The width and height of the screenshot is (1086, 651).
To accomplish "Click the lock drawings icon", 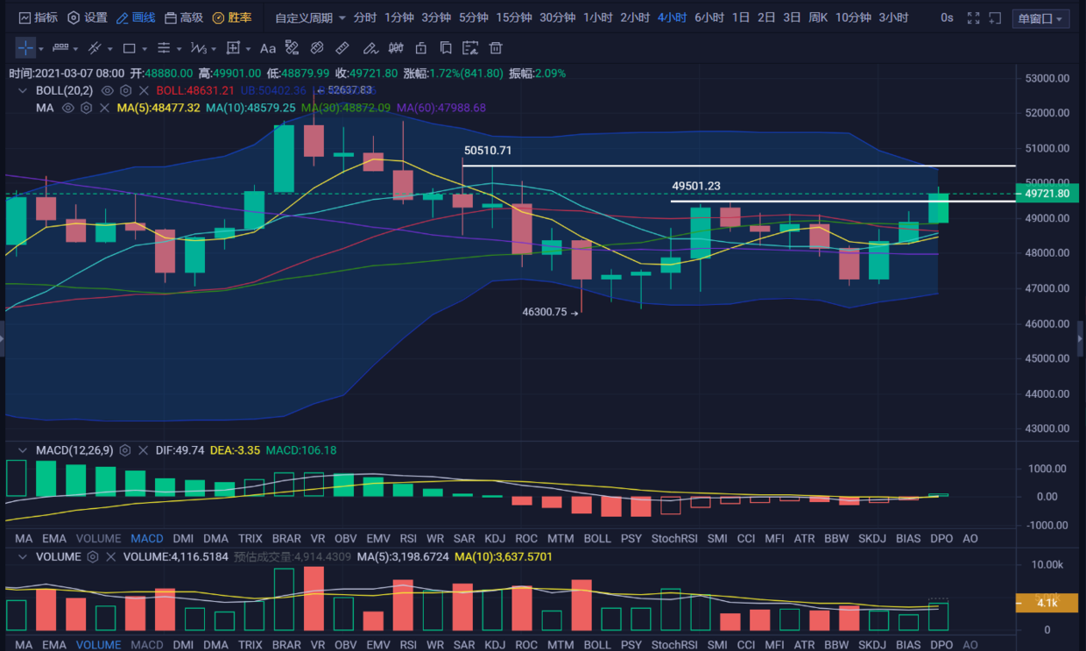I will coord(421,48).
